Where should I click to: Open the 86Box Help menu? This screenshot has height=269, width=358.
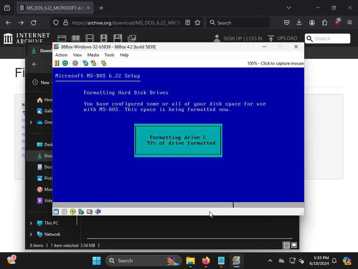coord(124,55)
